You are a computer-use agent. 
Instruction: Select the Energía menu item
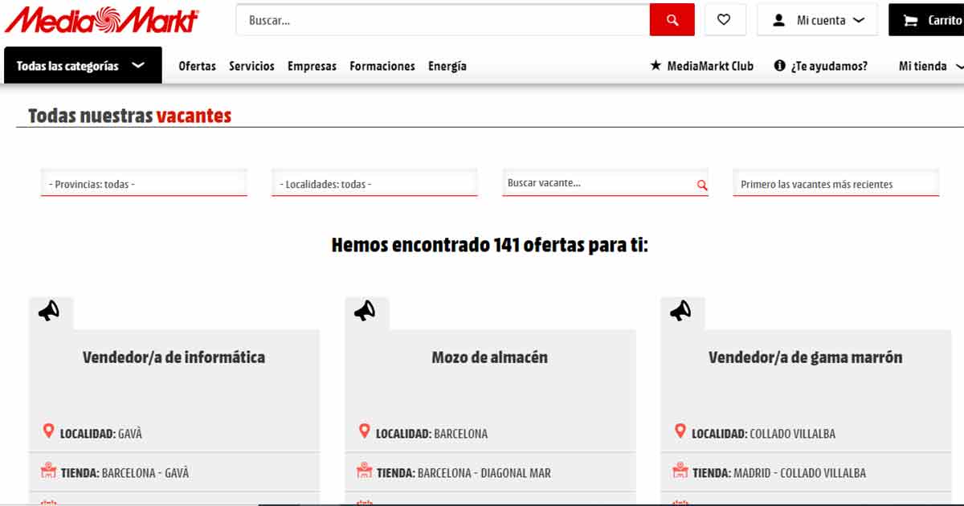point(447,66)
